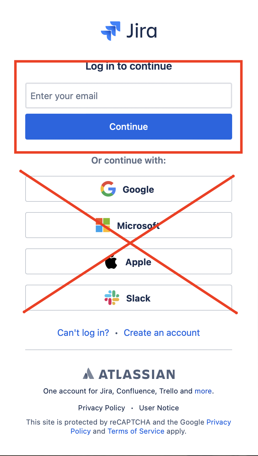This screenshot has height=456, width=258.
Task: Choose the Apple sign-in button label
Action: (138, 262)
